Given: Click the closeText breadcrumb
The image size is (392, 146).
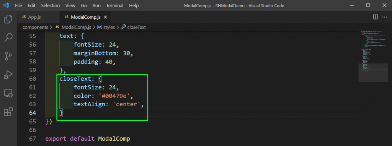Looking at the screenshot, I should [x=137, y=27].
